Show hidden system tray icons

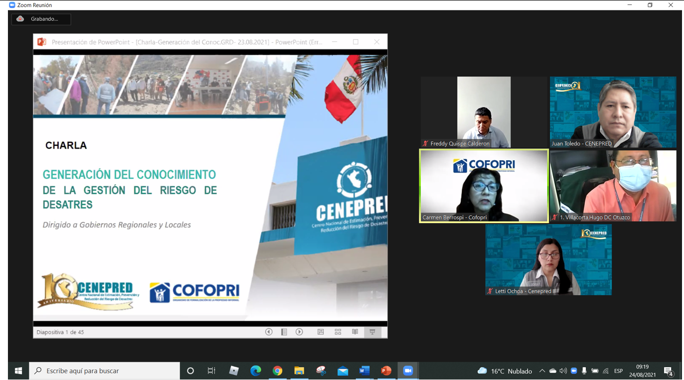542,371
